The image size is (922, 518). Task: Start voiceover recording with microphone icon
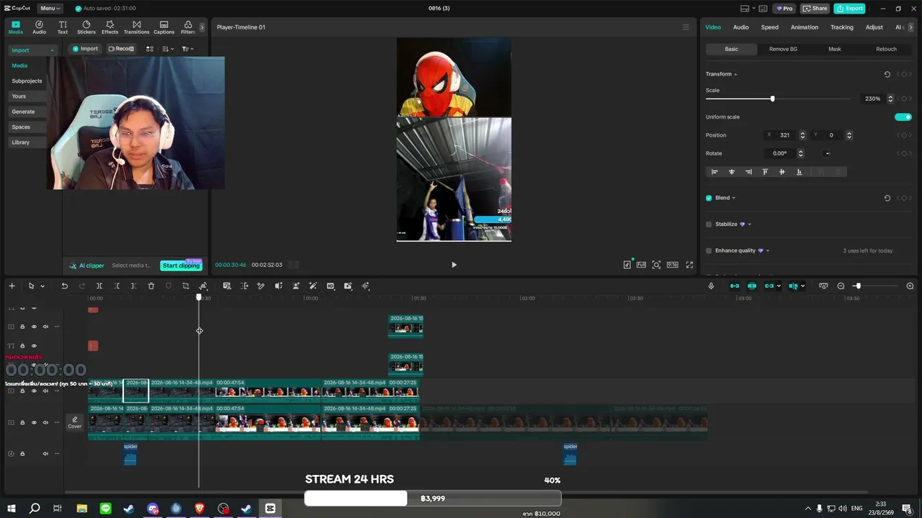pyautogui.click(x=711, y=286)
